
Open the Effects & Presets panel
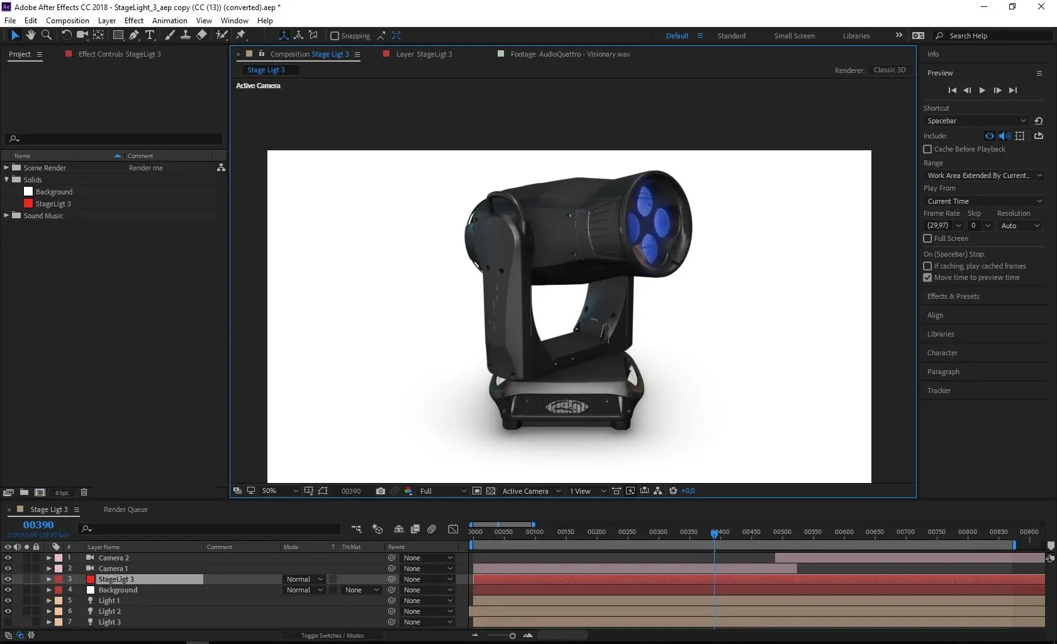953,296
